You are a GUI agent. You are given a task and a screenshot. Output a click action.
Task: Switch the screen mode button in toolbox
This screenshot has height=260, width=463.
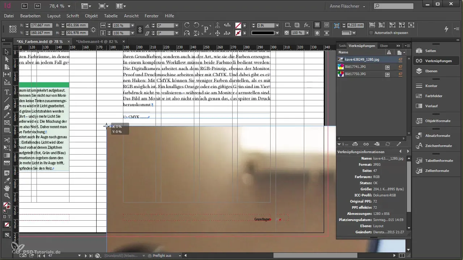[7, 235]
